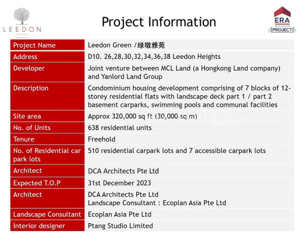Select '510 residential carpark lots' value
The height and width of the screenshot is (234, 297).
tap(131, 151)
